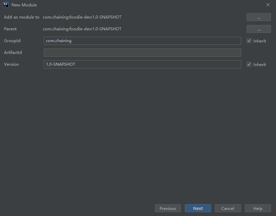Focus the empty ArtifactId text field
This screenshot has width=276, height=216.
(x=142, y=53)
